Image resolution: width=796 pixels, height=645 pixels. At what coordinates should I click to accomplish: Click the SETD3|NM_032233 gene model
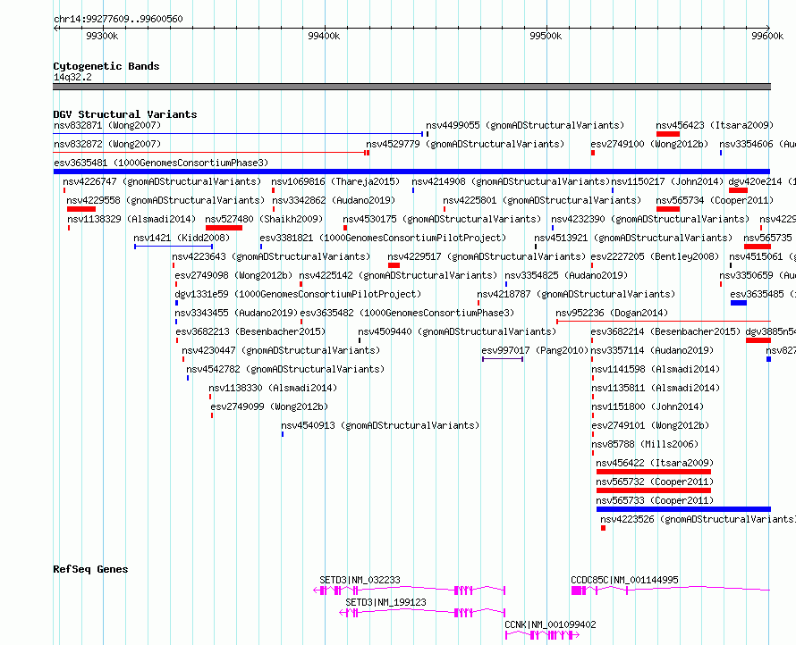point(409,591)
